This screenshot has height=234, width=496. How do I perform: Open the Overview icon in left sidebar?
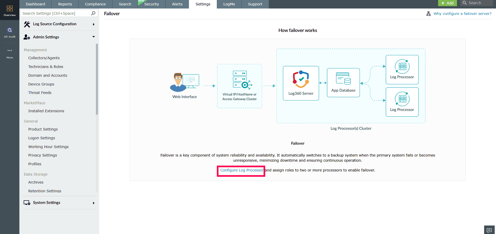click(x=10, y=8)
